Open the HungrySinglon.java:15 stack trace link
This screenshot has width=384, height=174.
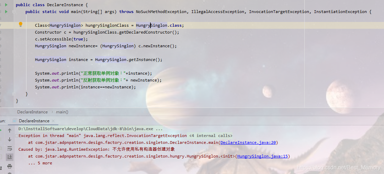click(262, 156)
